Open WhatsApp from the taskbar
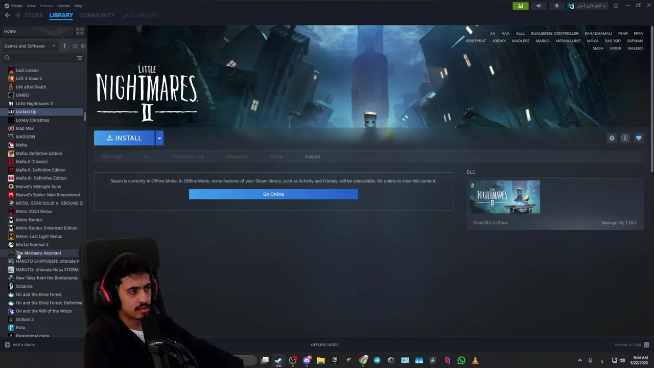 pos(461,360)
